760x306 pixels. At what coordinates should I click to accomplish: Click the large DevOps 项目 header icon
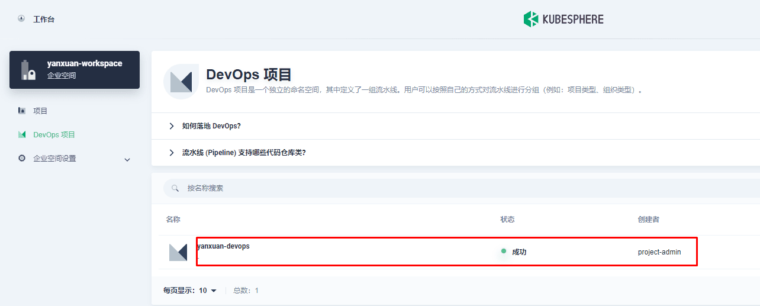point(181,81)
